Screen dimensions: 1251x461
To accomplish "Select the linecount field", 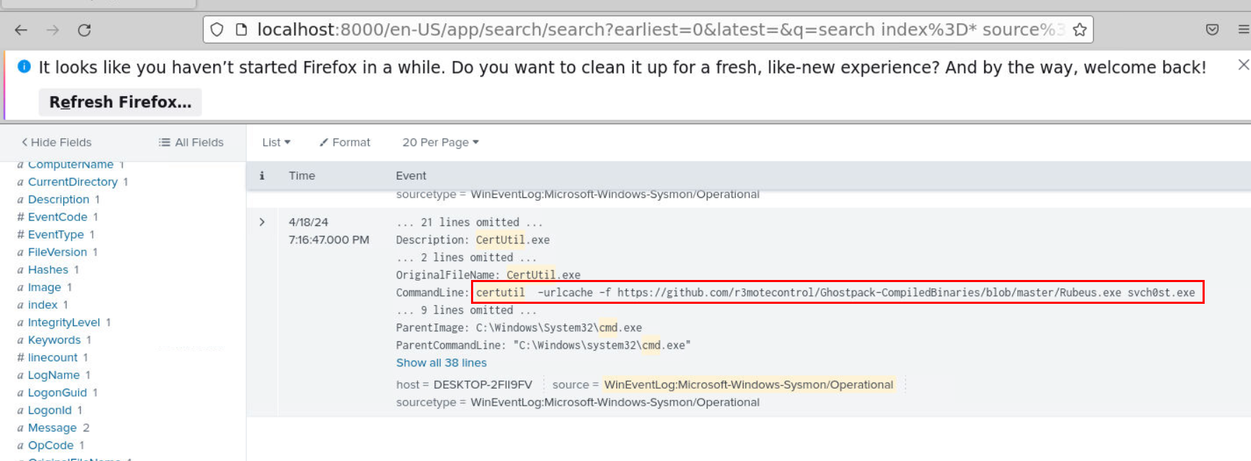I will [x=53, y=357].
